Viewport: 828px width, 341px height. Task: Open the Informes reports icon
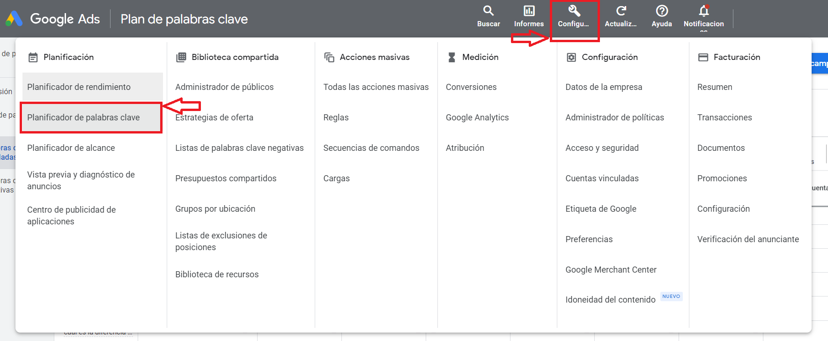coord(529,11)
